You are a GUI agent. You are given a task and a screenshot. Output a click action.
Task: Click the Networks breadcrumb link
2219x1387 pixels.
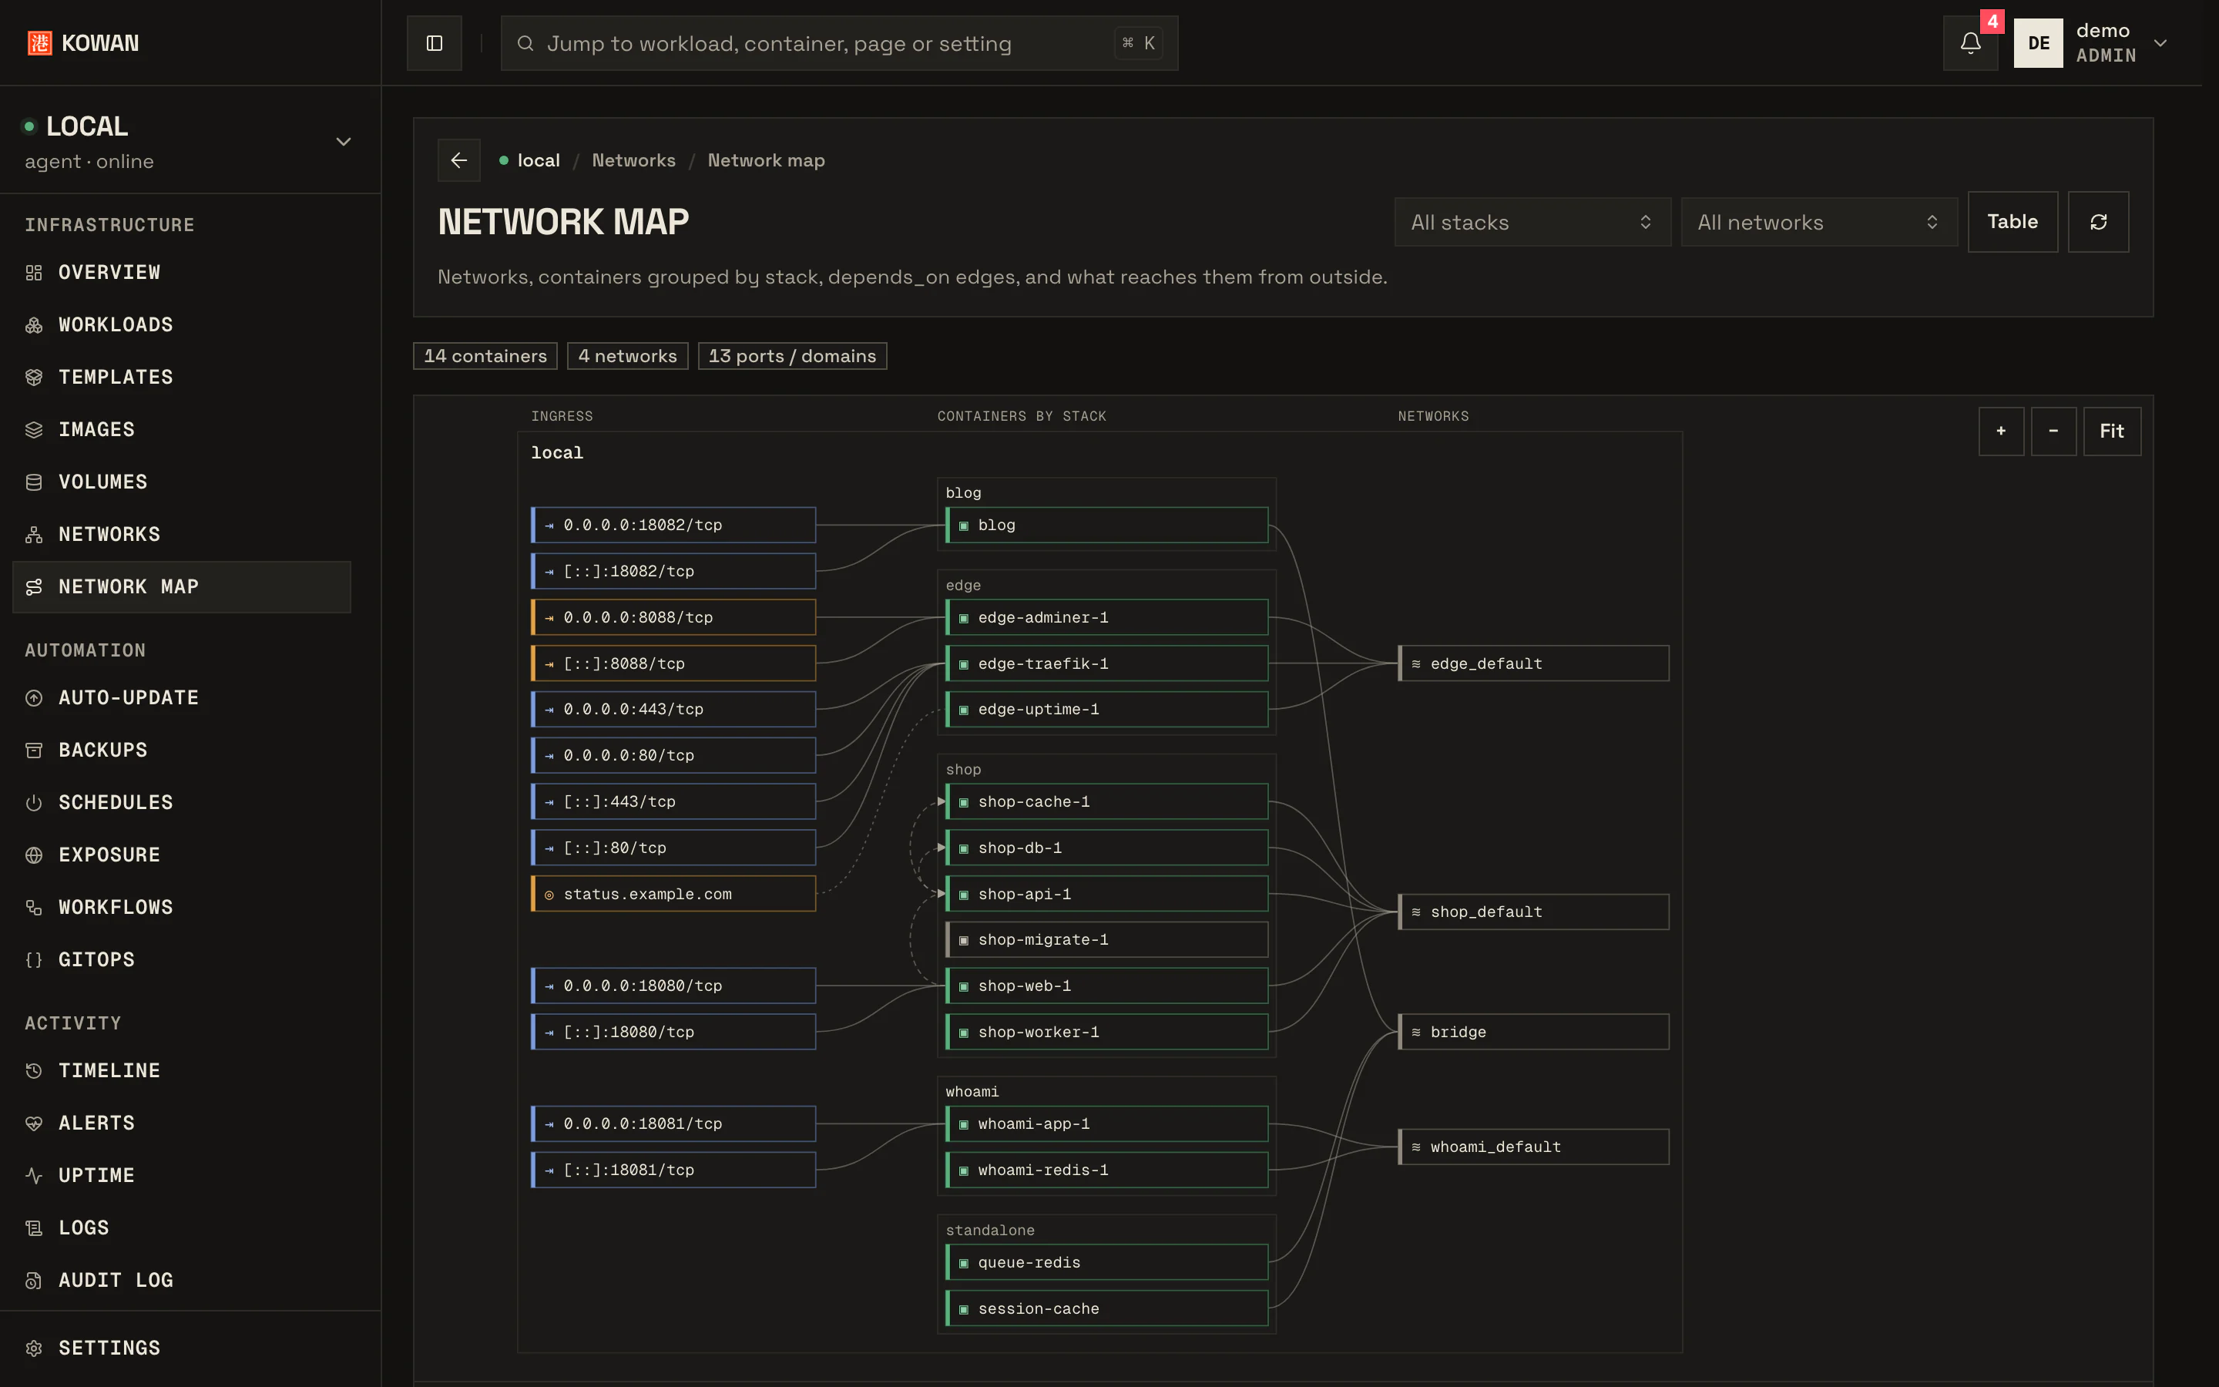[x=633, y=160]
